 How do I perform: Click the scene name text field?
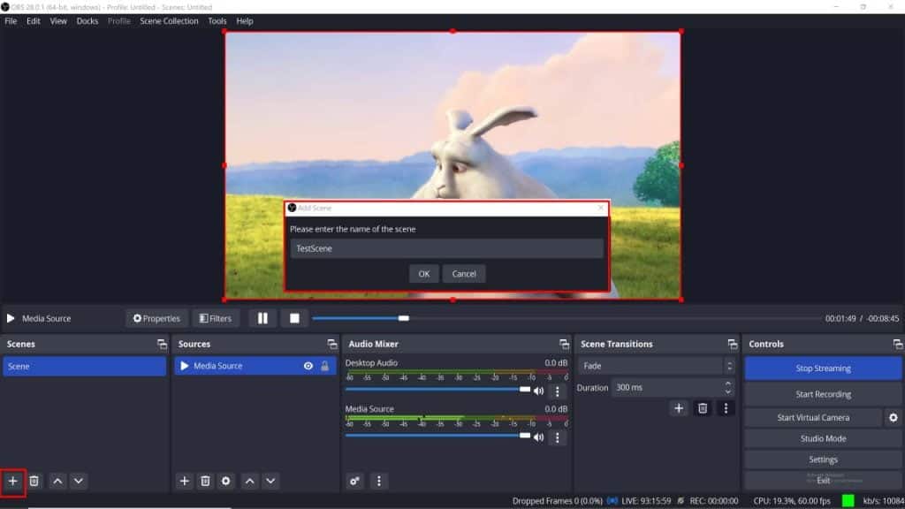[x=446, y=249]
